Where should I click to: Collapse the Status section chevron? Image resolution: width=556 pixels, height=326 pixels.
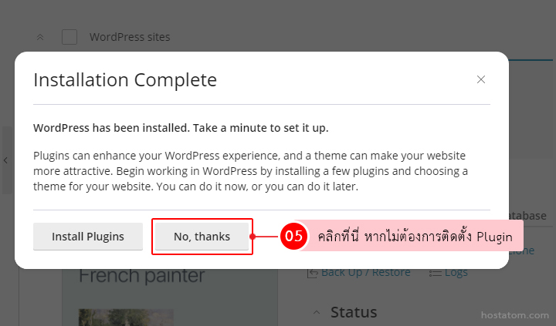coord(317,312)
